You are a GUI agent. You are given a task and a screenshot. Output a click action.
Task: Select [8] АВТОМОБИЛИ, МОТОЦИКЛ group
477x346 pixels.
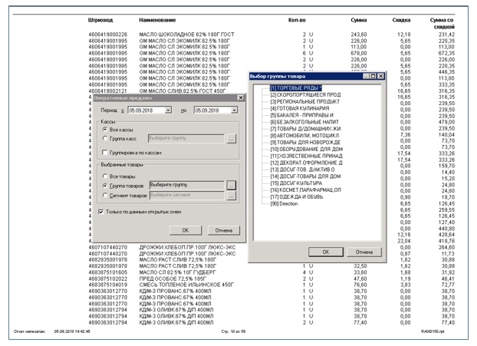pyautogui.click(x=304, y=136)
